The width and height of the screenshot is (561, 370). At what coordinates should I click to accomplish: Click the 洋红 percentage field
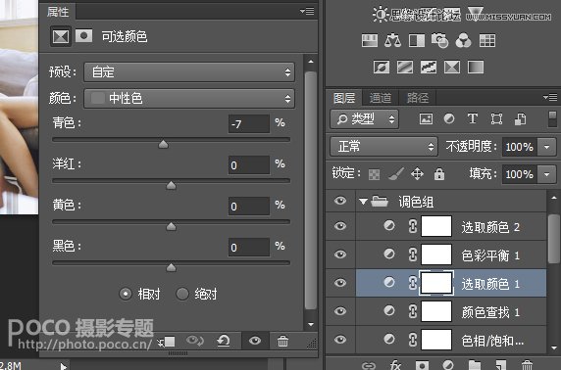coord(249,165)
